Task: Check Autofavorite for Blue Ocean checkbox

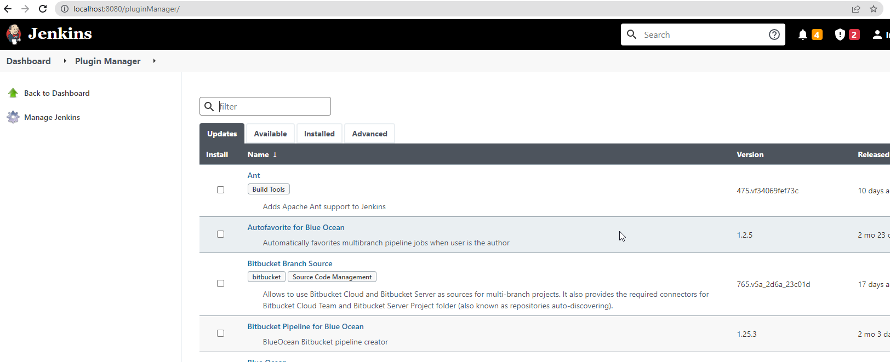Action: (x=220, y=234)
